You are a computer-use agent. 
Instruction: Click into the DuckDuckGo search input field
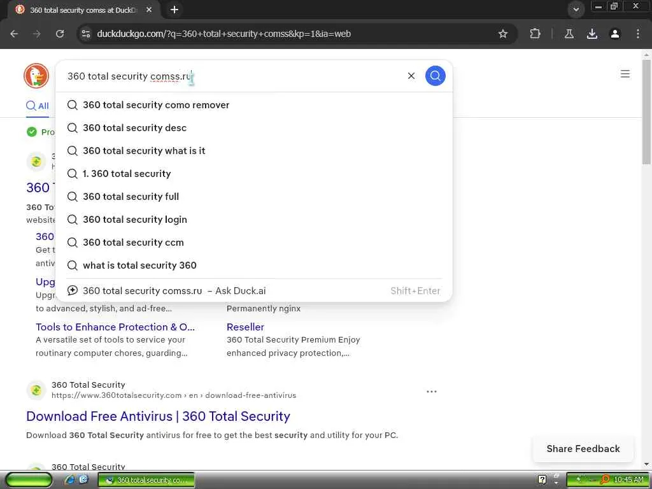233,76
